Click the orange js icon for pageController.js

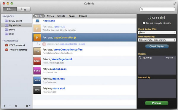pyautogui.click(x=37, y=38)
